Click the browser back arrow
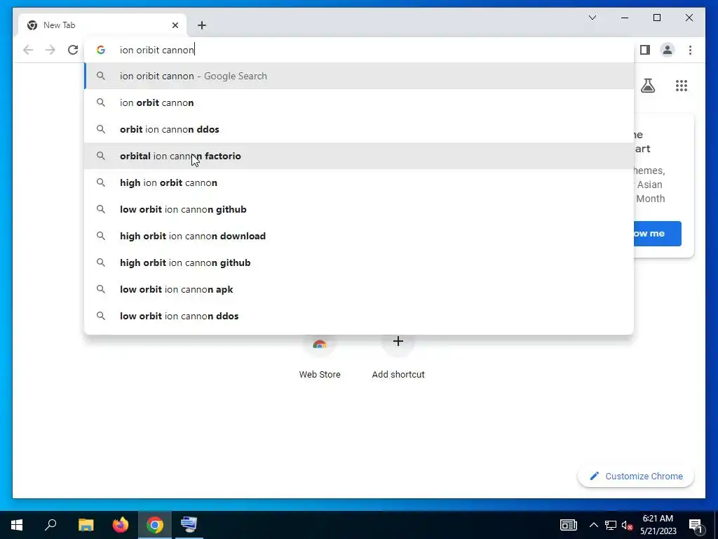The width and height of the screenshot is (718, 539). point(28,50)
